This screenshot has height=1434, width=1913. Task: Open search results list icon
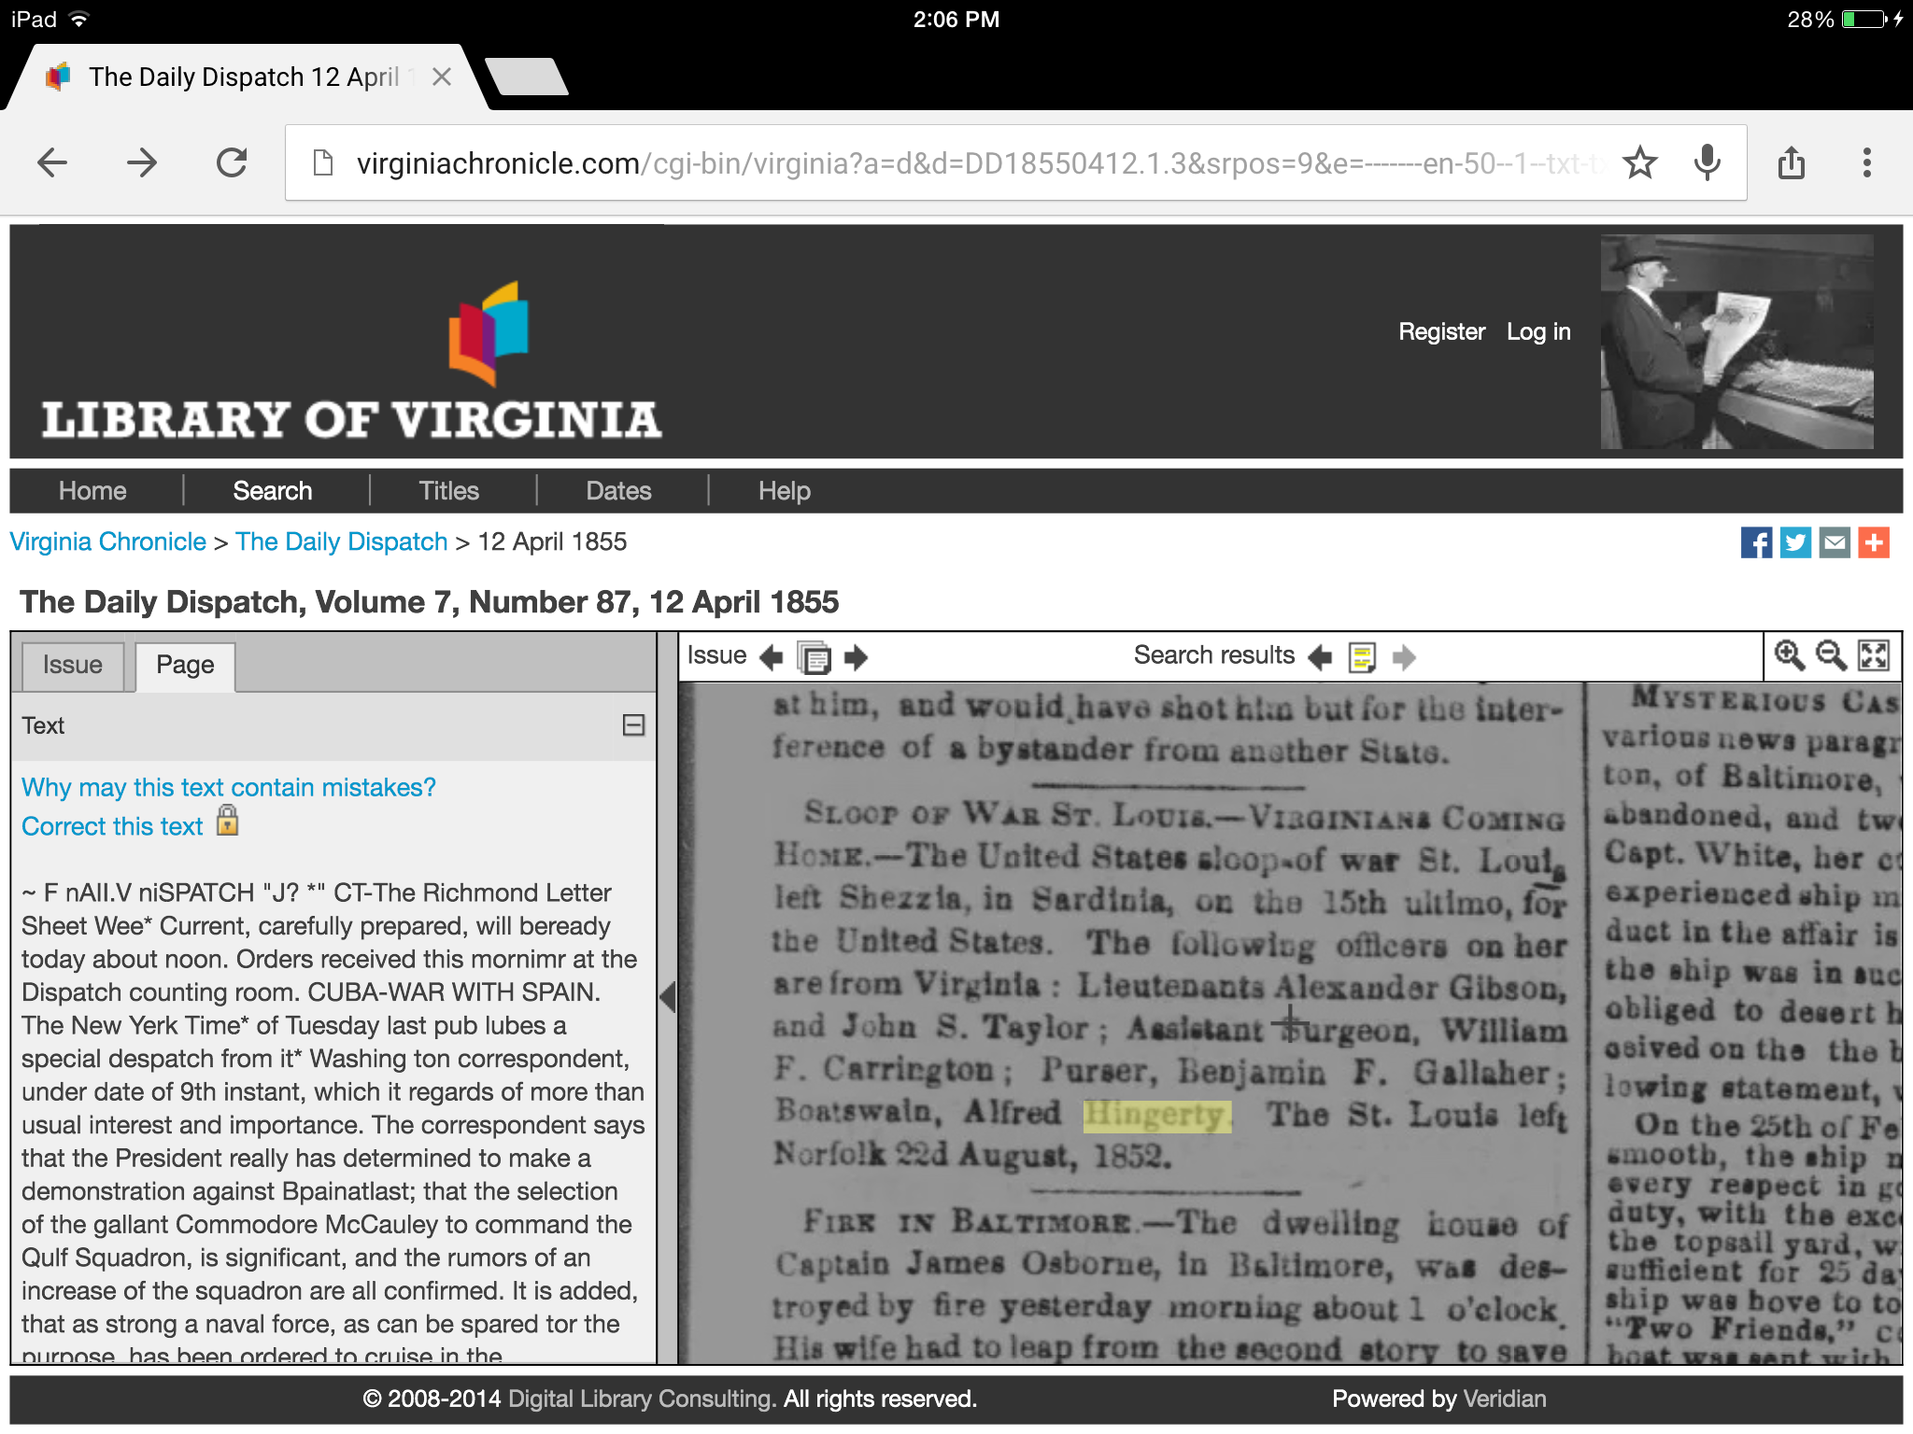click(x=1363, y=657)
